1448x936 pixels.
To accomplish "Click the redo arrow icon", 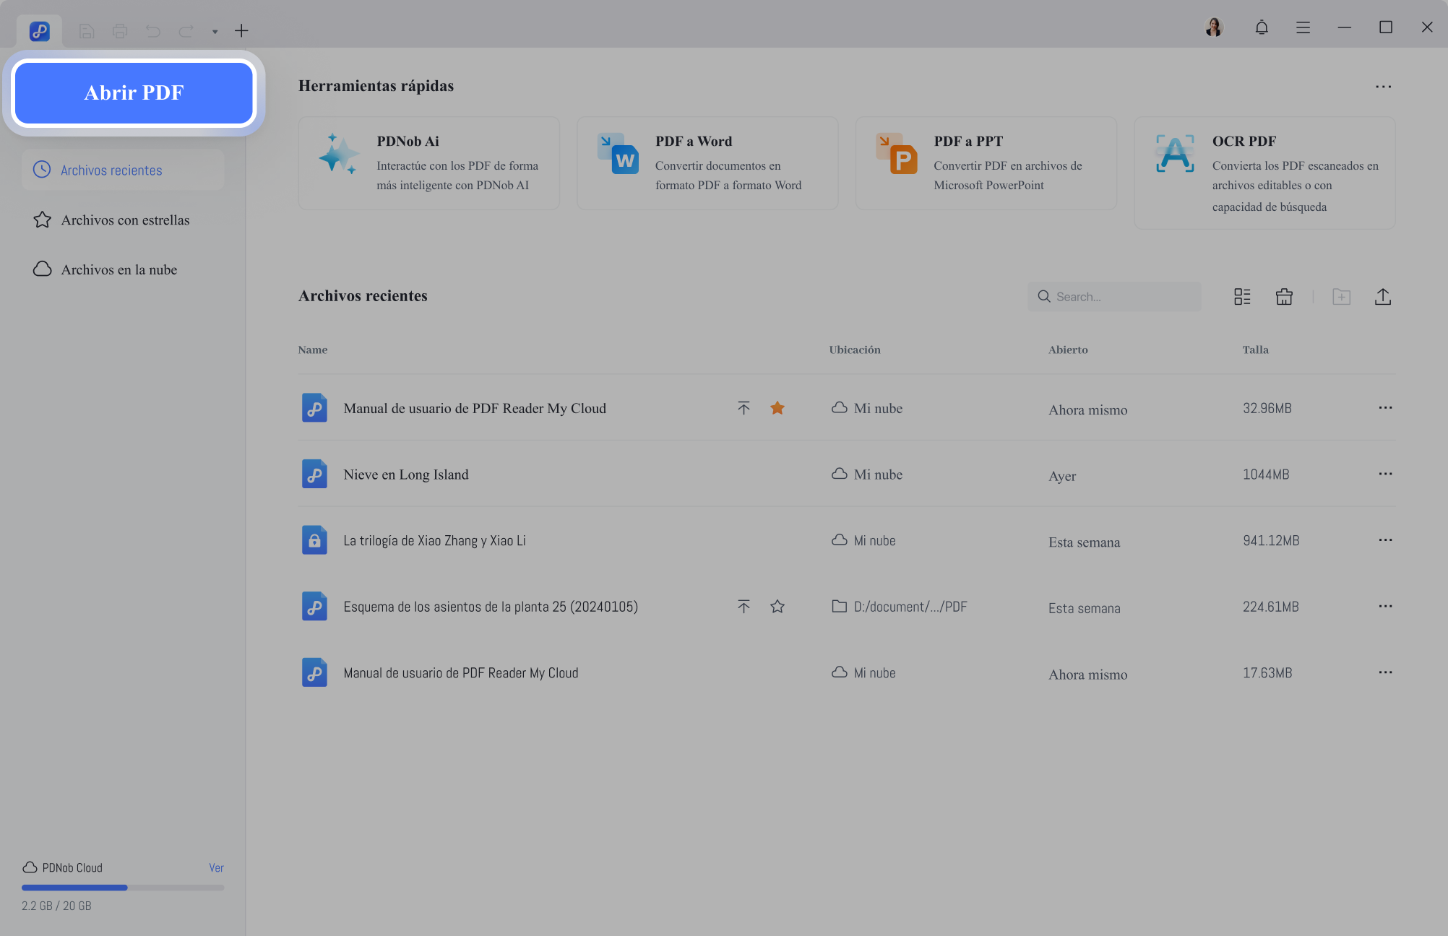I will tap(186, 31).
